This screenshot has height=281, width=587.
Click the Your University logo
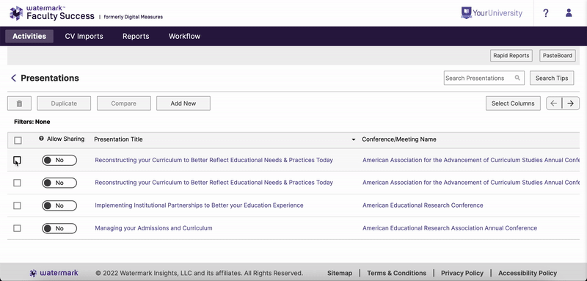tap(492, 13)
